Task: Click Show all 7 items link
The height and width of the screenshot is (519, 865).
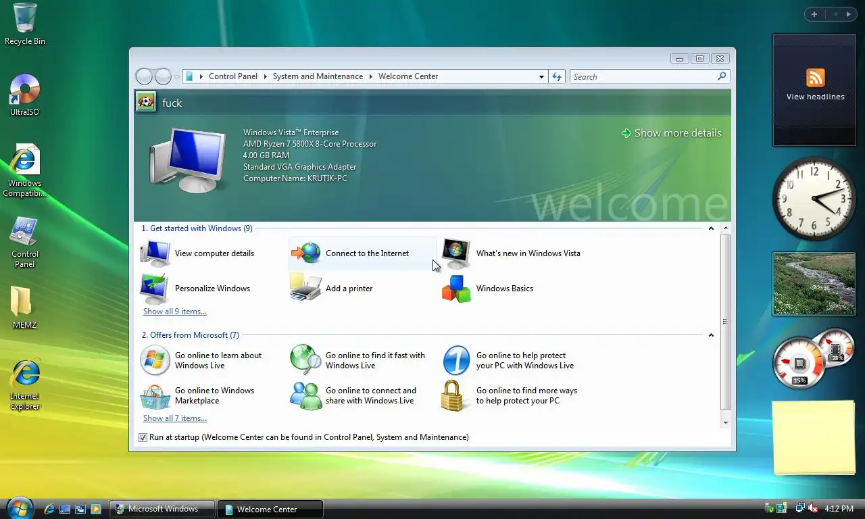Action: pos(175,418)
